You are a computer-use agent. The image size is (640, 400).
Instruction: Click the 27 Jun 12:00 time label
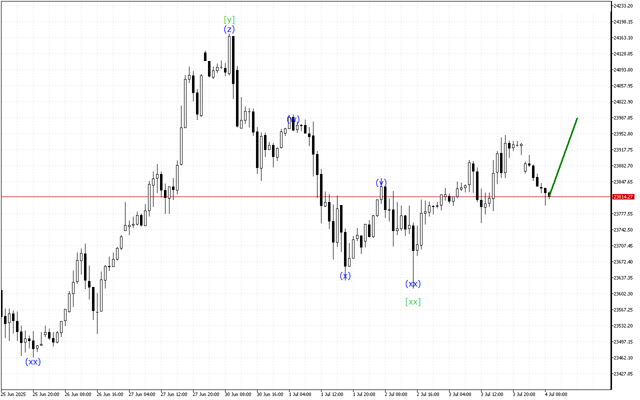173,394
